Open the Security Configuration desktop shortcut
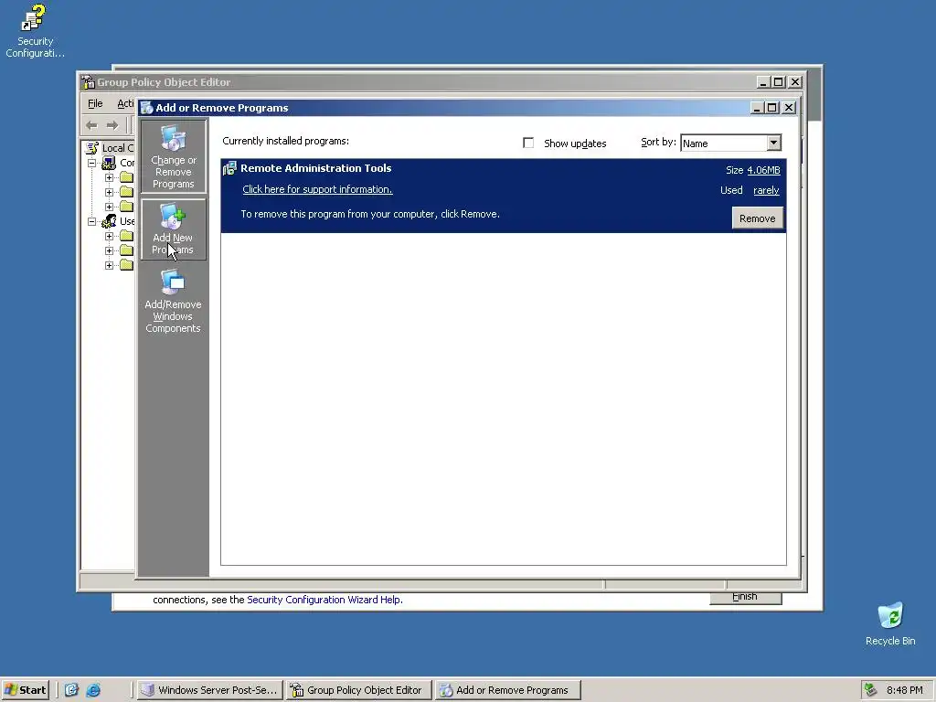This screenshot has height=702, width=936. tap(35, 30)
